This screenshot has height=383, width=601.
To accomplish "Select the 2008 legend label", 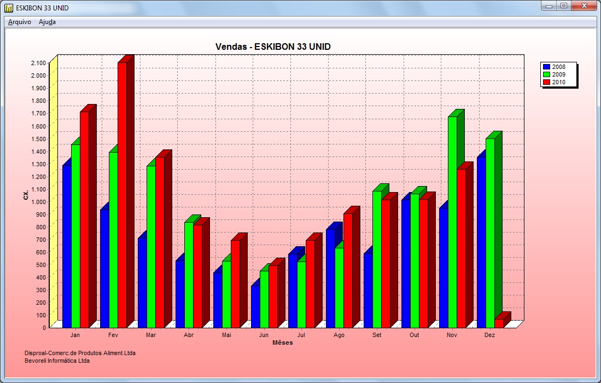I will click(559, 67).
